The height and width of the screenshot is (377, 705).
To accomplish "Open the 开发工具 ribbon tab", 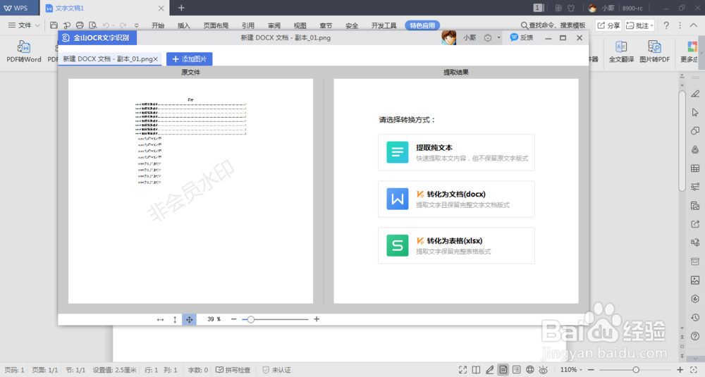I will click(384, 25).
